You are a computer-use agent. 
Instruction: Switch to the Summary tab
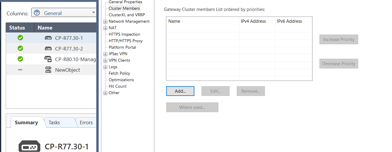click(26, 122)
